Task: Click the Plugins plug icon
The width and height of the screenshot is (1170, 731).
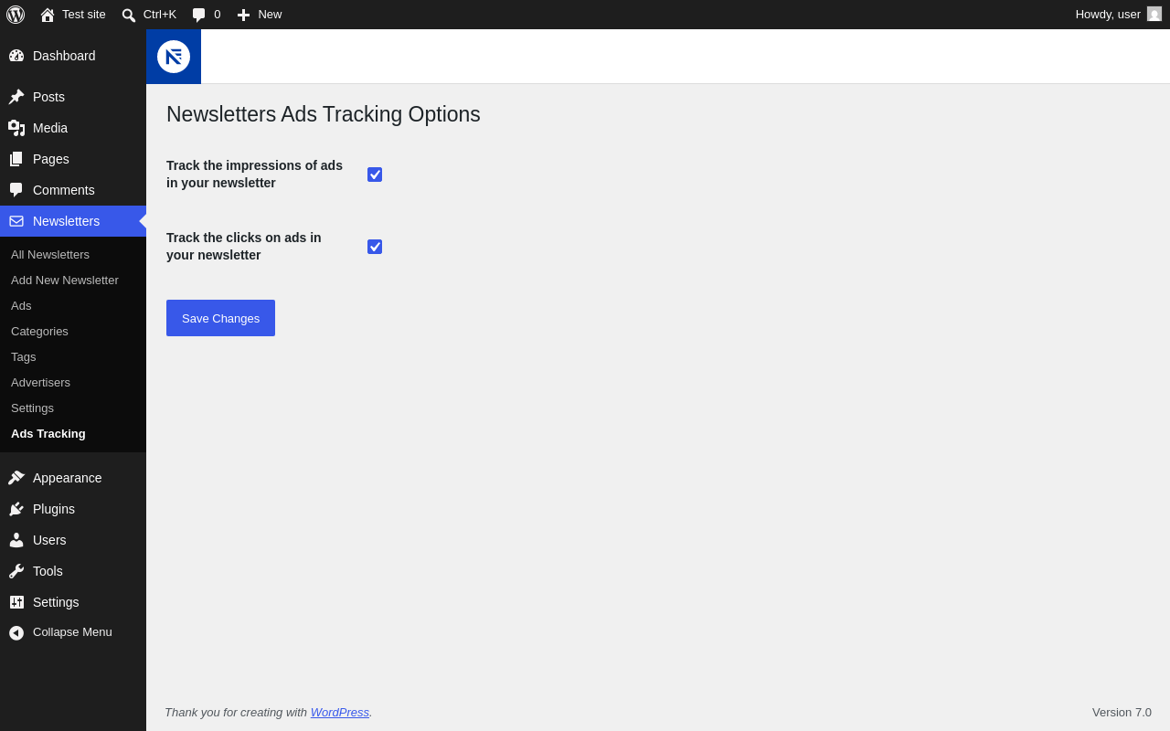Action: 16,509
